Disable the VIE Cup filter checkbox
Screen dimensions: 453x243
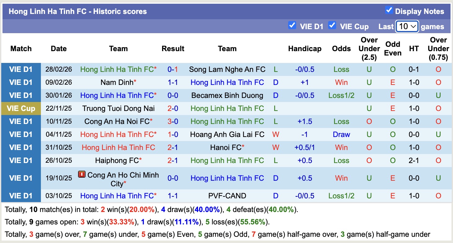point(332,25)
